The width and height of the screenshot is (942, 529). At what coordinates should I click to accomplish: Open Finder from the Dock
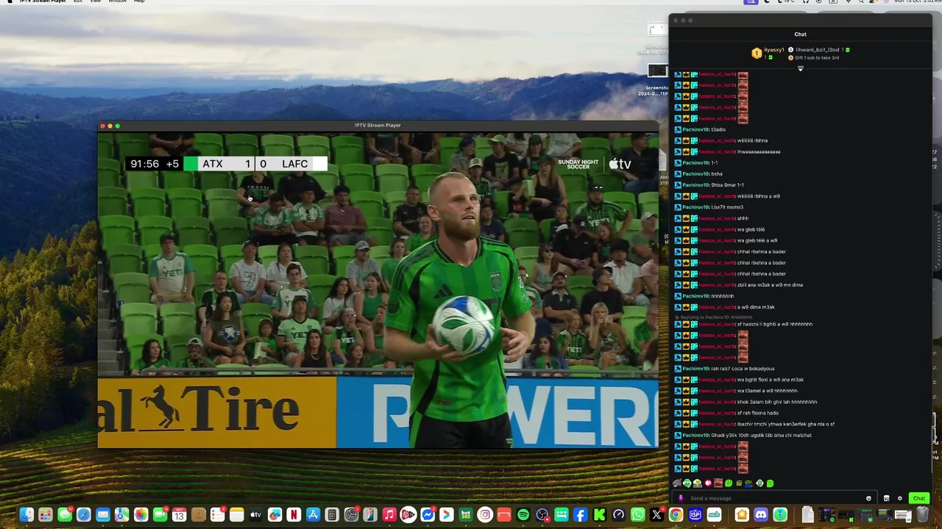point(26,515)
